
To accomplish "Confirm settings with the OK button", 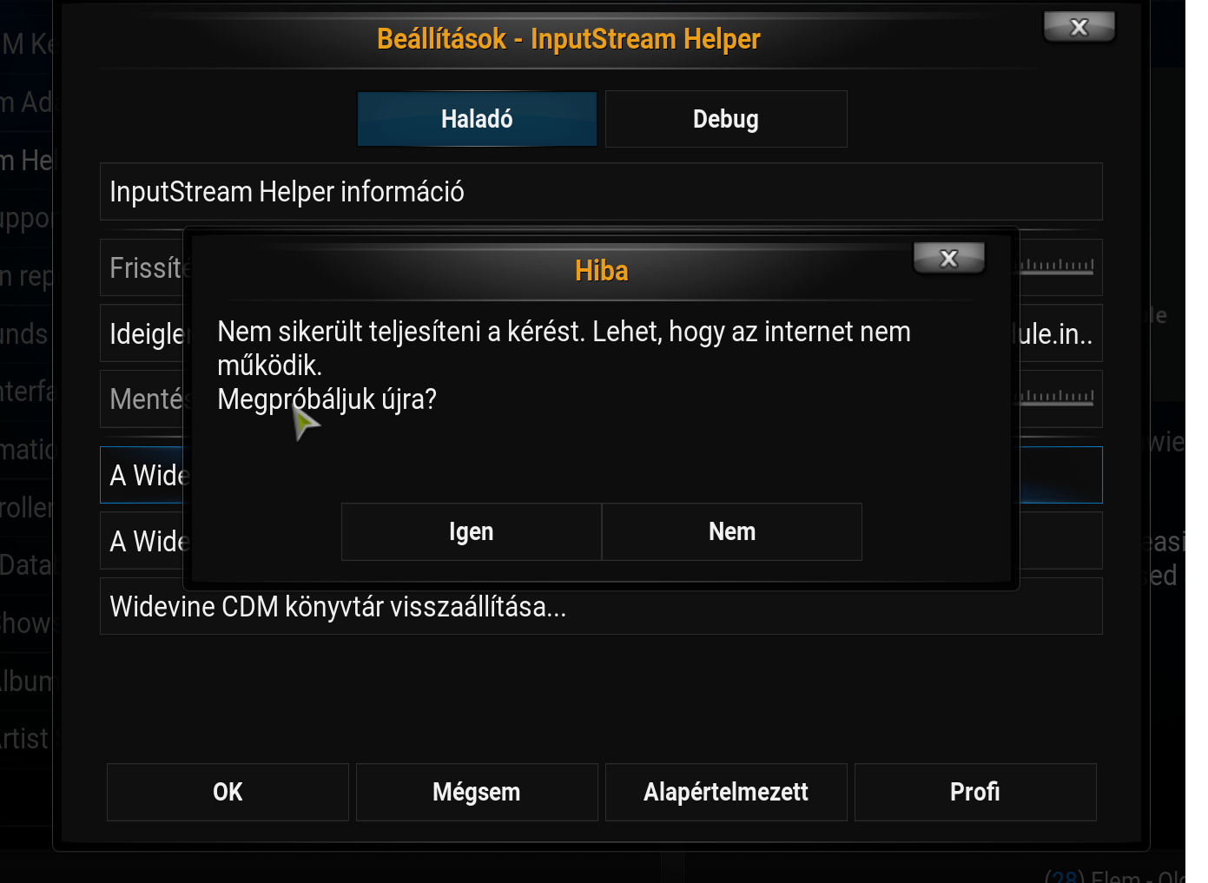I will [x=228, y=792].
